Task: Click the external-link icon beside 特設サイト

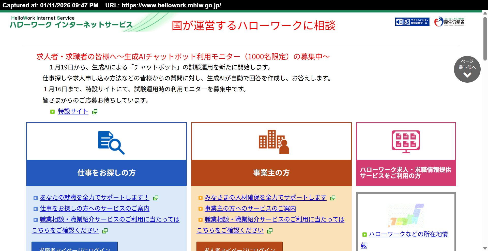Action: click(95, 112)
